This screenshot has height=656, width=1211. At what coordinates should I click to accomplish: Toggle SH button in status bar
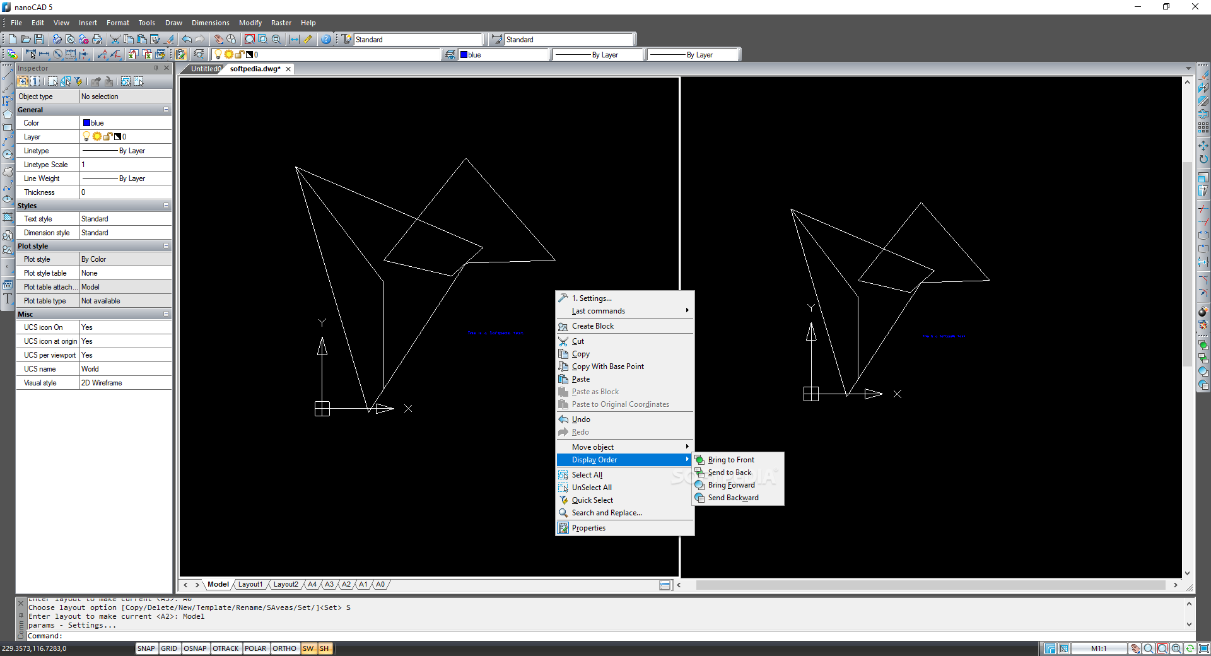pyautogui.click(x=324, y=648)
